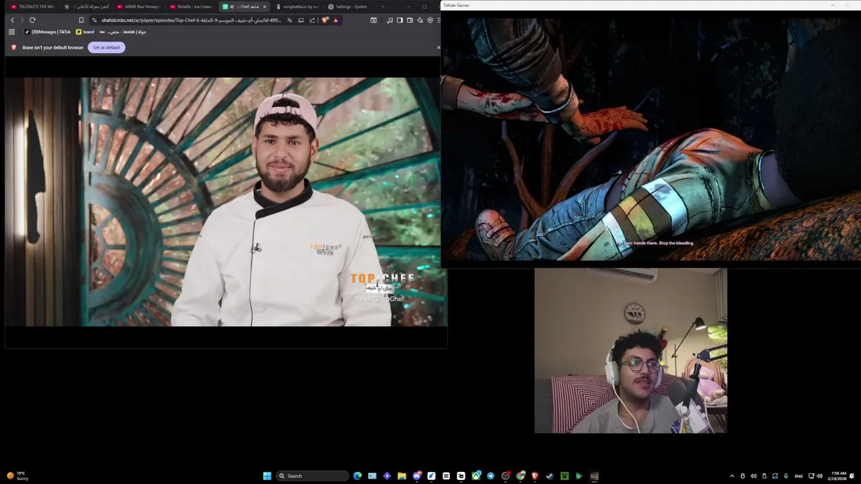Viewport: 861px width, 484px height.
Task: Click the Top Chef video player
Action: (x=225, y=202)
